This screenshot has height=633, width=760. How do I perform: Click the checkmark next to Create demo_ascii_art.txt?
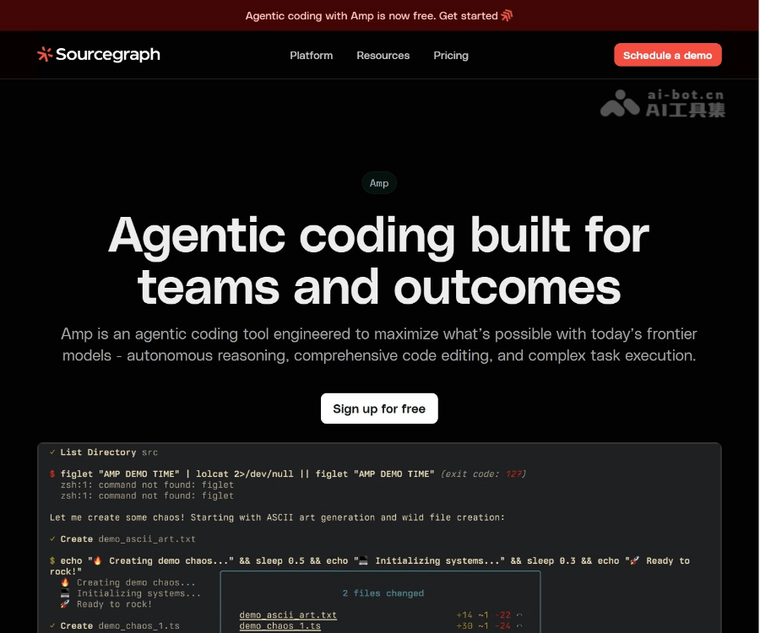coord(52,538)
